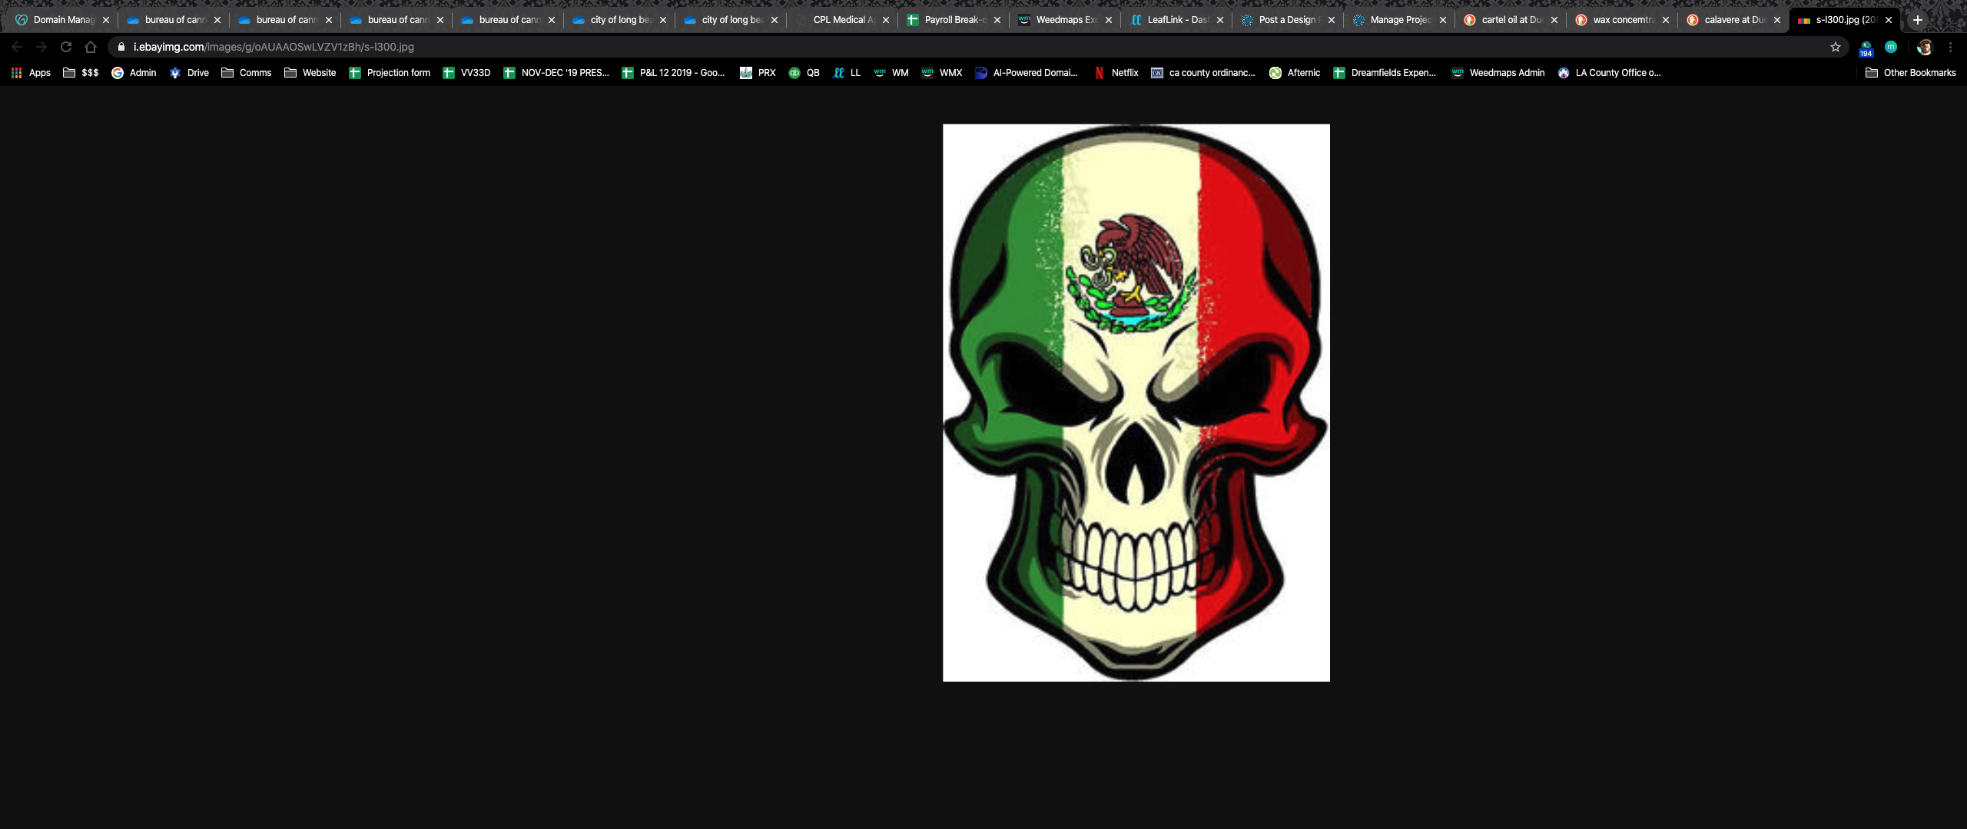Switch to the Payroll Break tab
This screenshot has height=829, width=1967.
pyautogui.click(x=953, y=20)
